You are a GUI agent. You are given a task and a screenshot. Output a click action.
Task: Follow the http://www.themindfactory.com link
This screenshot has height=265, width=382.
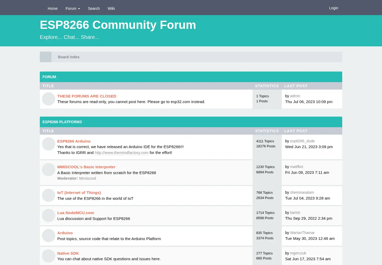121,153
